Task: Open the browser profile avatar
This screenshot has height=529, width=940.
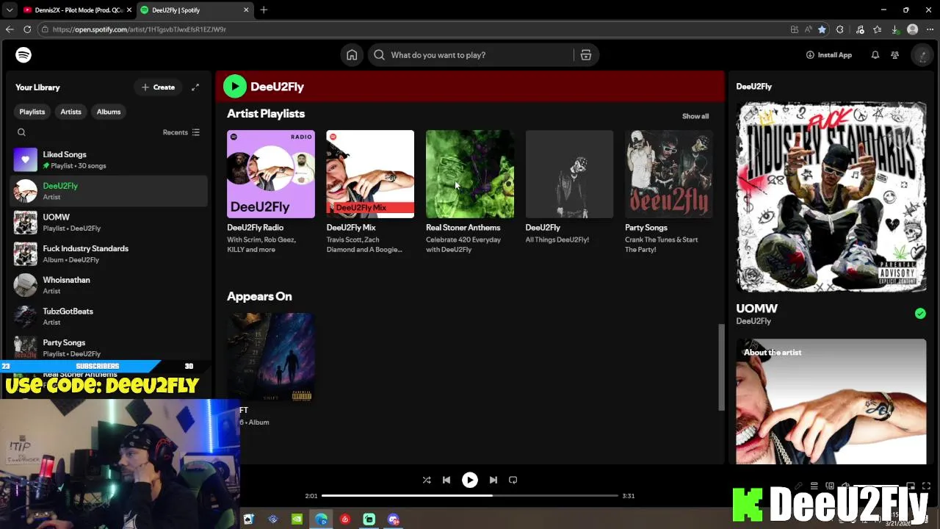Action: pyautogui.click(x=913, y=29)
